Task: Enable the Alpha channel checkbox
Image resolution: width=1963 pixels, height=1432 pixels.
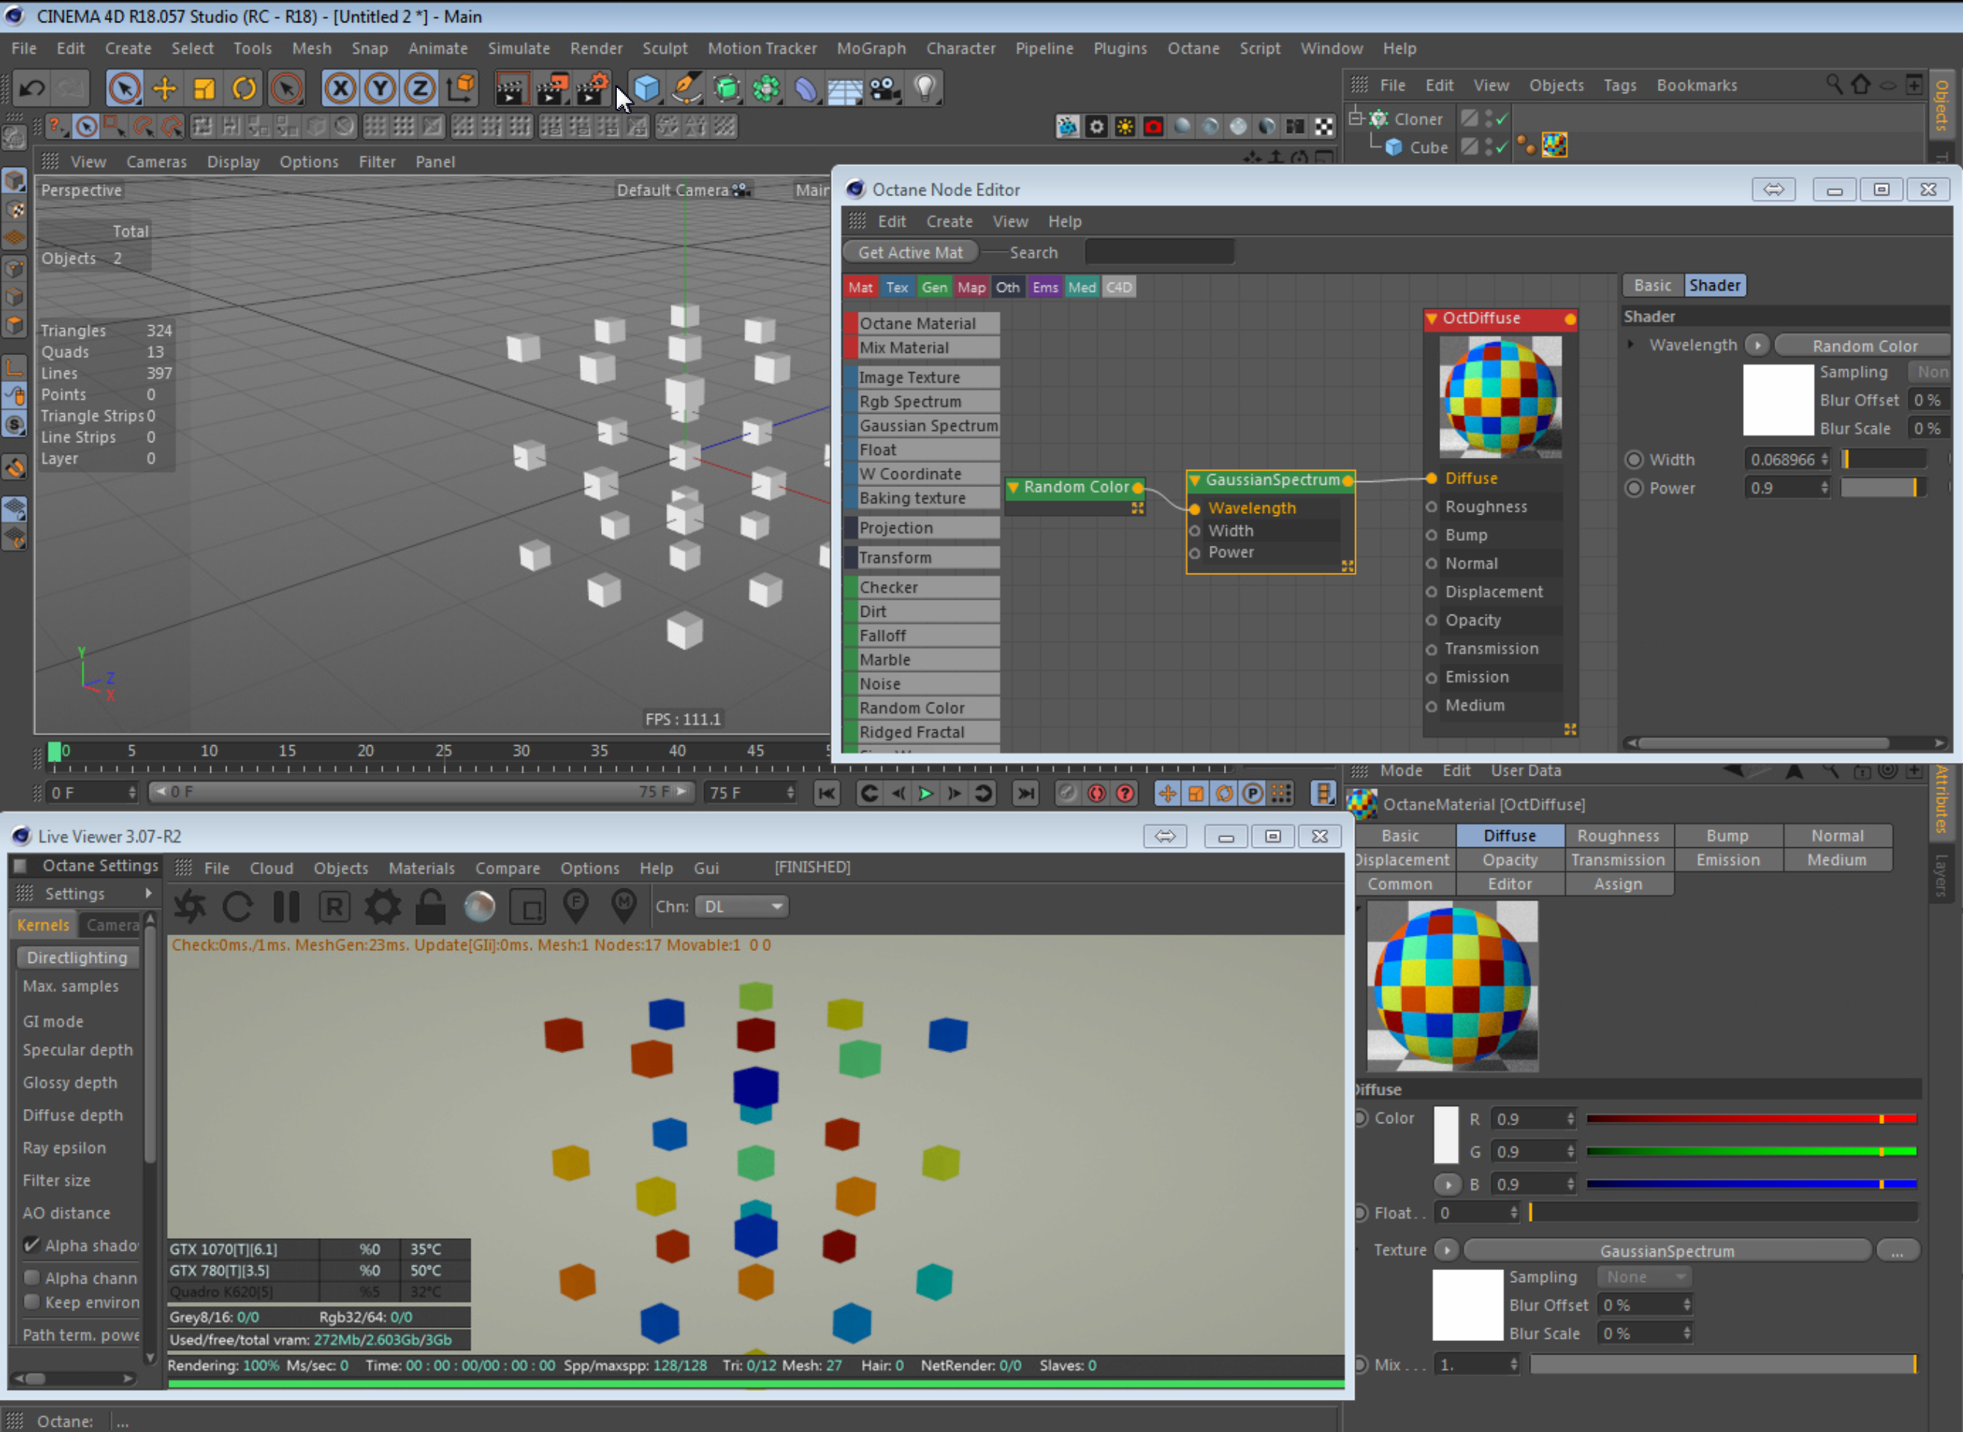Action: (32, 1277)
